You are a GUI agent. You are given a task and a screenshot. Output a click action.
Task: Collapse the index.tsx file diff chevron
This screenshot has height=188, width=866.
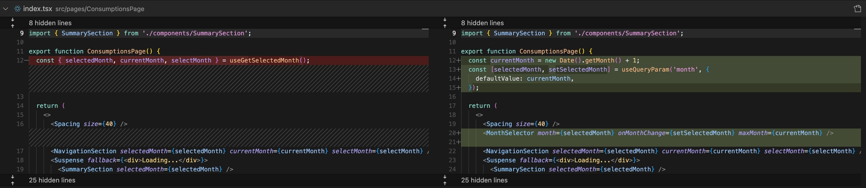click(x=5, y=9)
